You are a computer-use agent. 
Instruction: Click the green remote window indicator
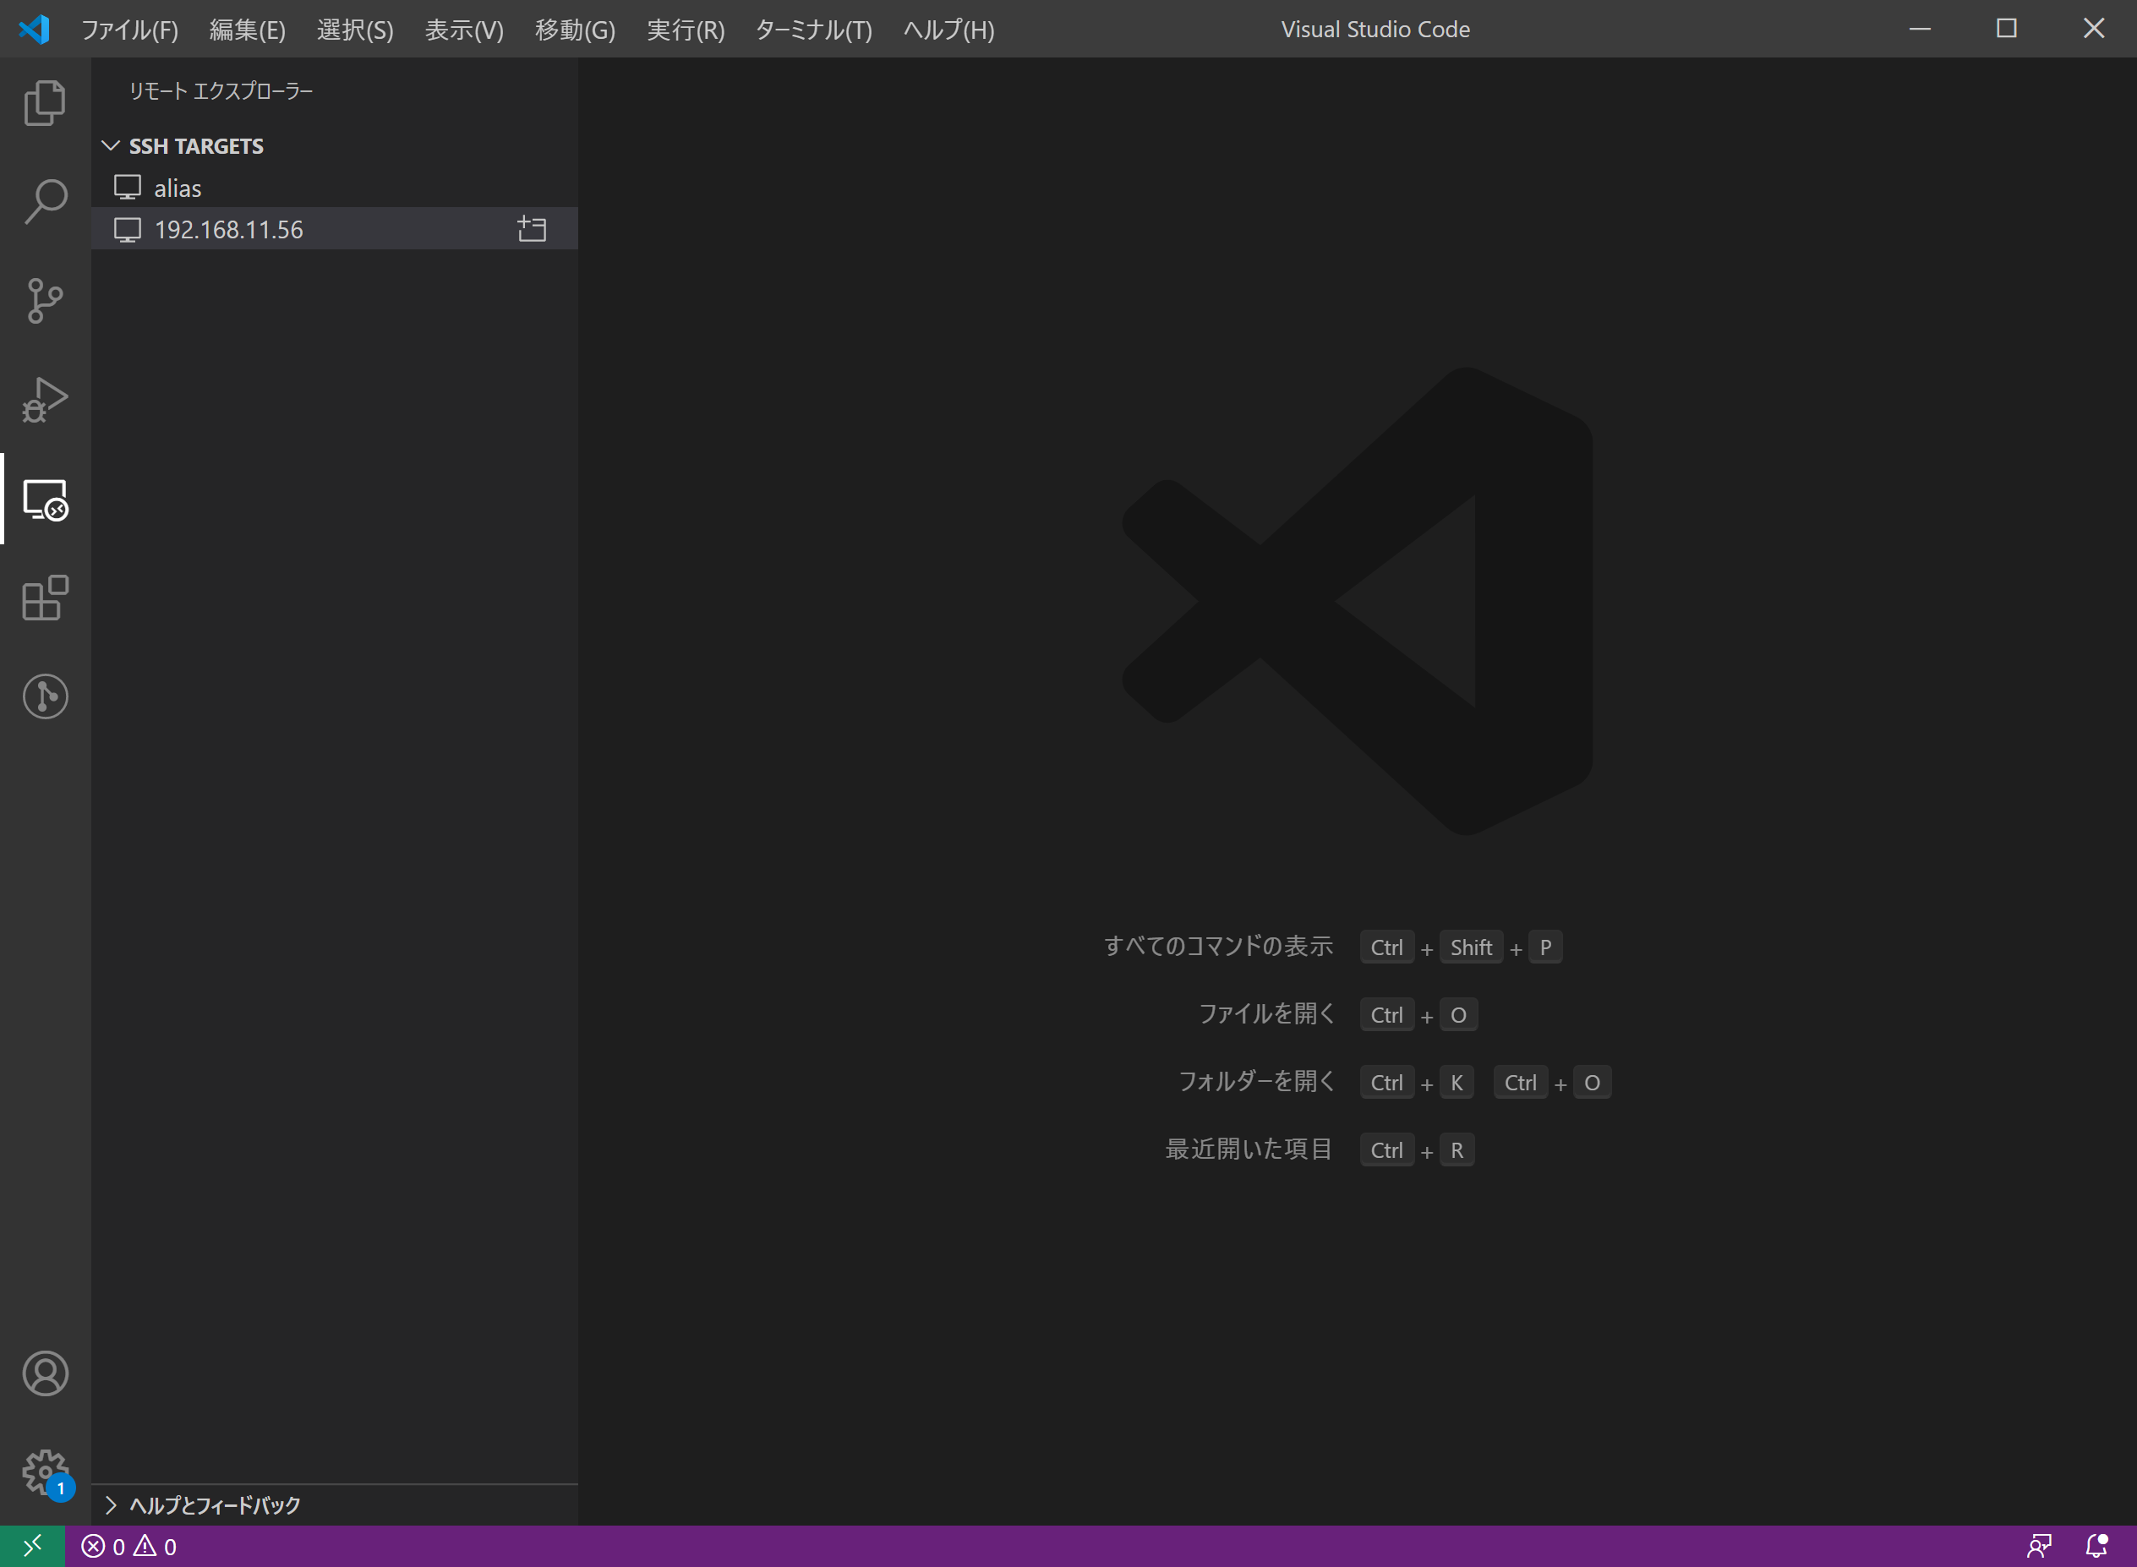[x=32, y=1546]
